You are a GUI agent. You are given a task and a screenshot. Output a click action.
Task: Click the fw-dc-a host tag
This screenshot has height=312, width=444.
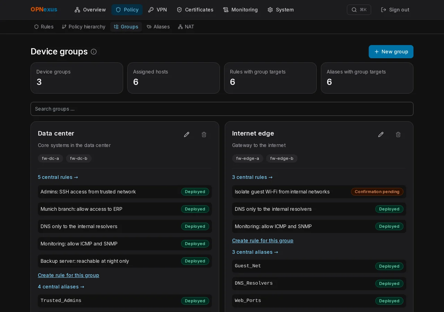pos(51,158)
